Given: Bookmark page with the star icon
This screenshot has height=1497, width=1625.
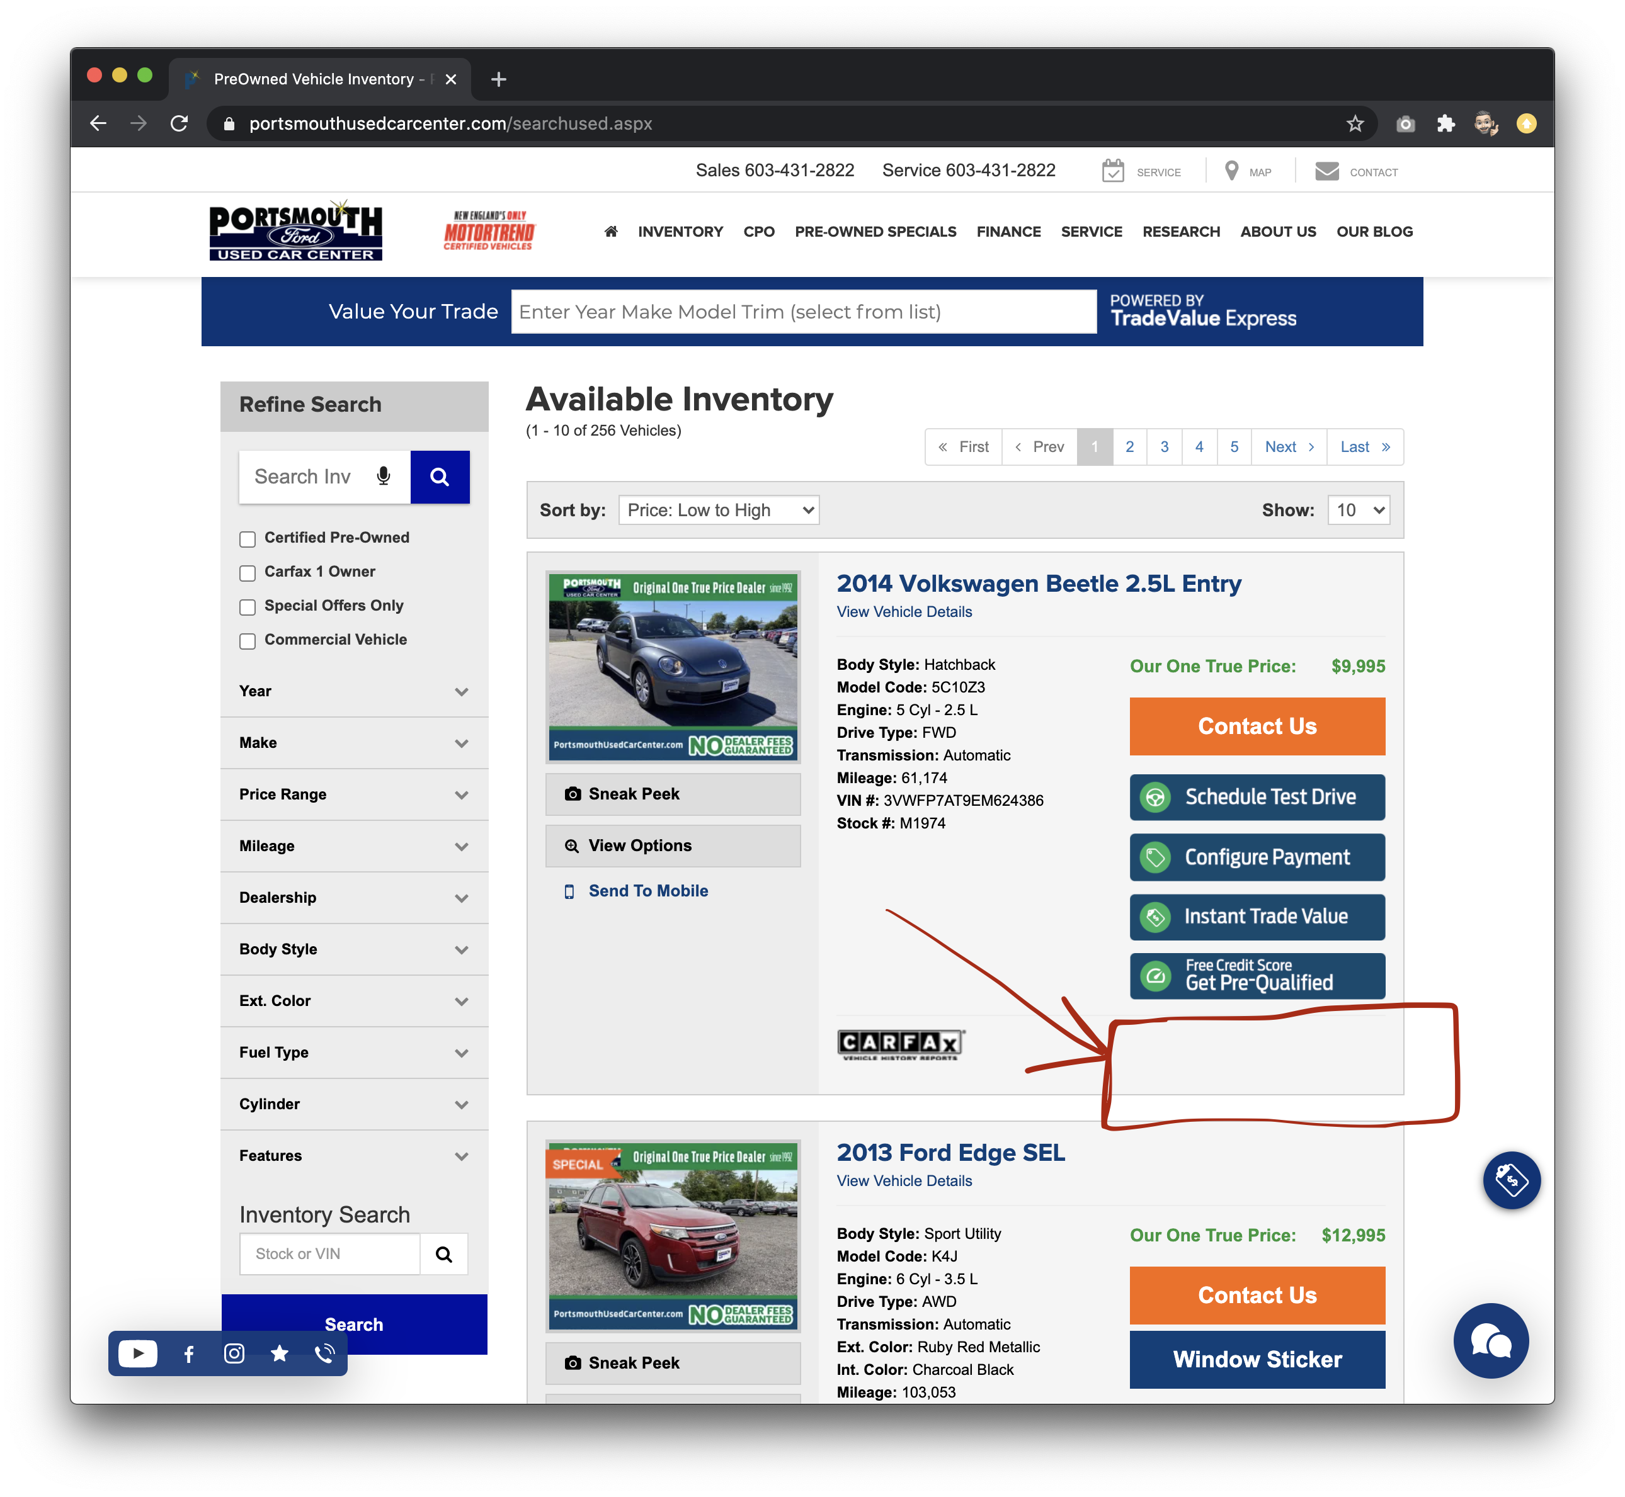Looking at the screenshot, I should 1354,124.
